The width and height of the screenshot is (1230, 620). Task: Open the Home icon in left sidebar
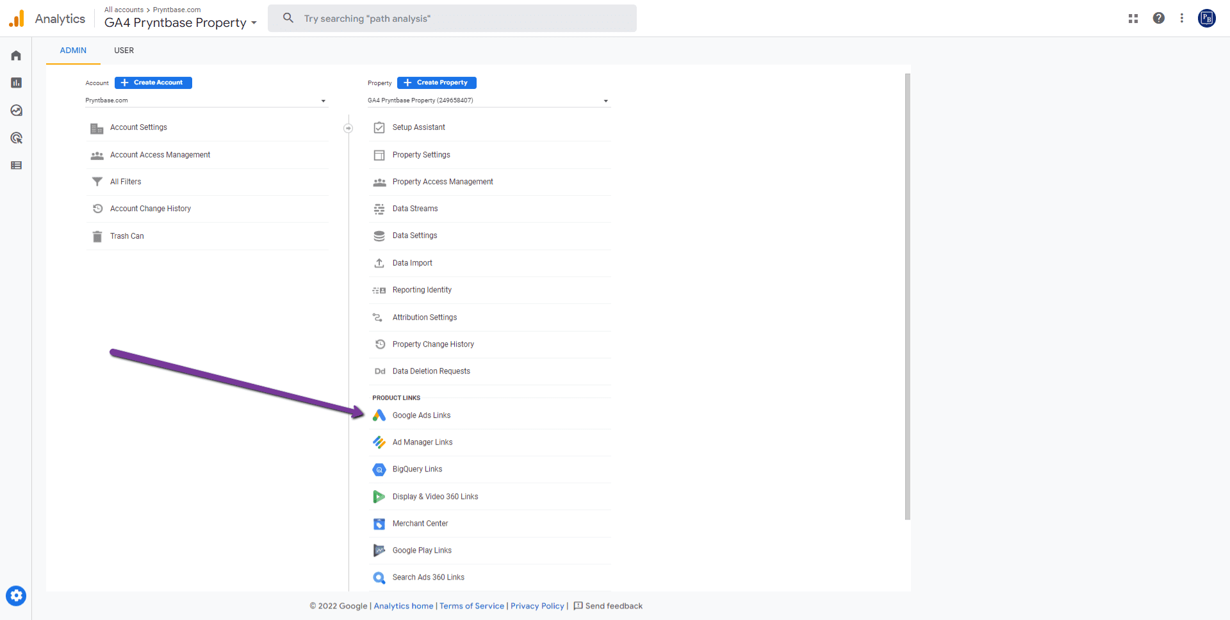click(x=16, y=56)
